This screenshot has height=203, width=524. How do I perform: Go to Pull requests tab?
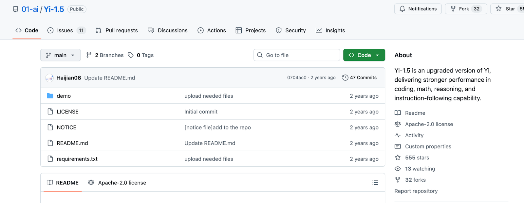point(117,30)
